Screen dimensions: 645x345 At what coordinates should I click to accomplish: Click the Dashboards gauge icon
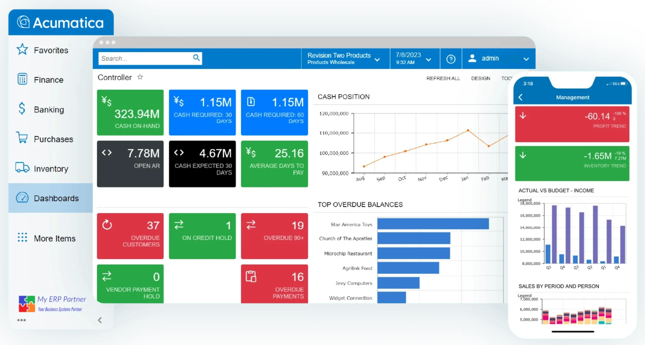(22, 198)
